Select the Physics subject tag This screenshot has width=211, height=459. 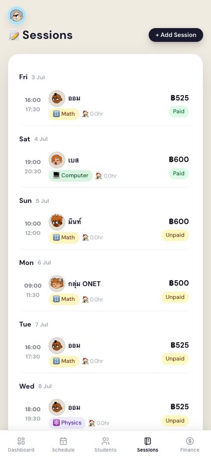[x=67, y=423]
